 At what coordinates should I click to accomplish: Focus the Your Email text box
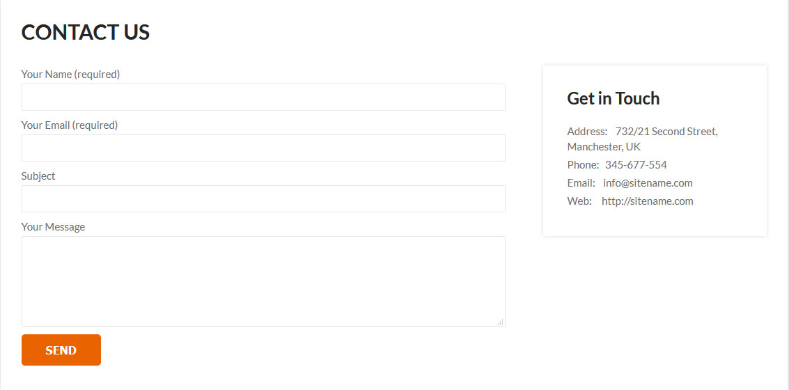[263, 148]
